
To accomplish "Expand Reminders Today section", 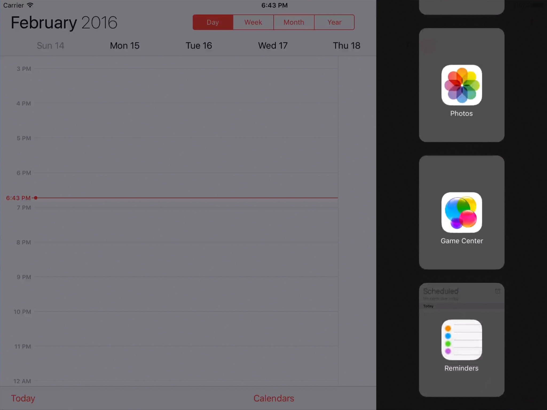I will [x=428, y=306].
